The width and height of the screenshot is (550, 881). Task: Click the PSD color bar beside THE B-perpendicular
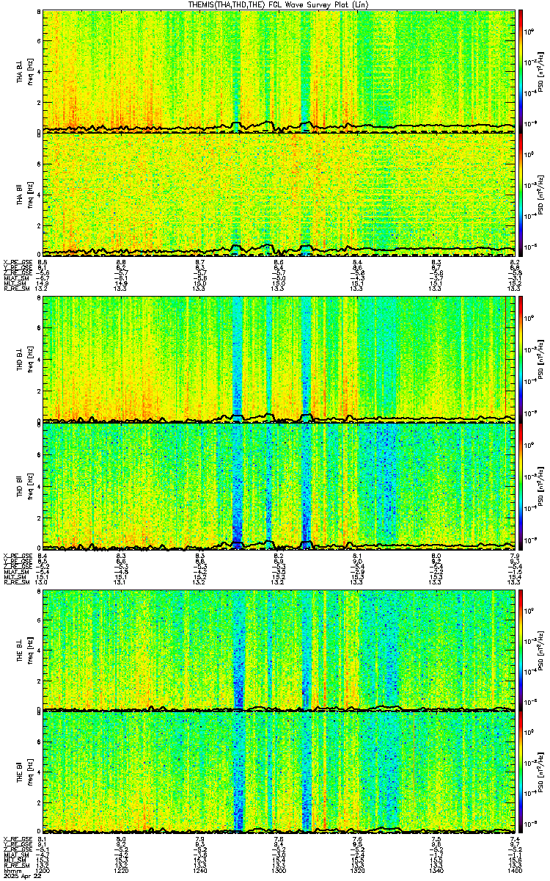pos(521,649)
